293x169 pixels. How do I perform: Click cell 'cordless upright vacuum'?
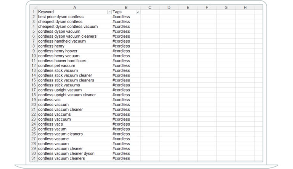(x=74, y=90)
